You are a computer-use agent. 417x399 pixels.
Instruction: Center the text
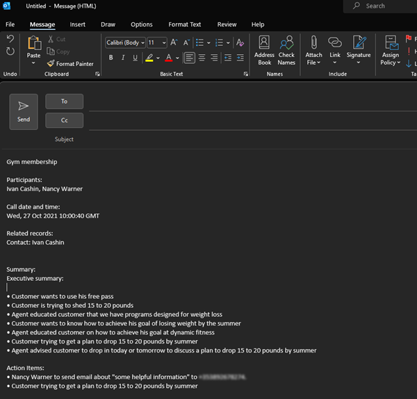(x=202, y=58)
